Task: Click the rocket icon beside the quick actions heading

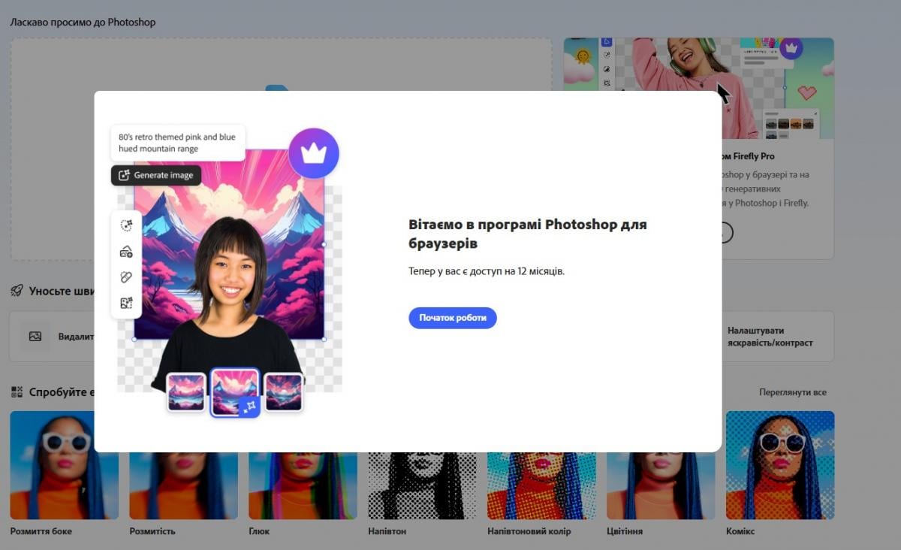Action: 17,291
